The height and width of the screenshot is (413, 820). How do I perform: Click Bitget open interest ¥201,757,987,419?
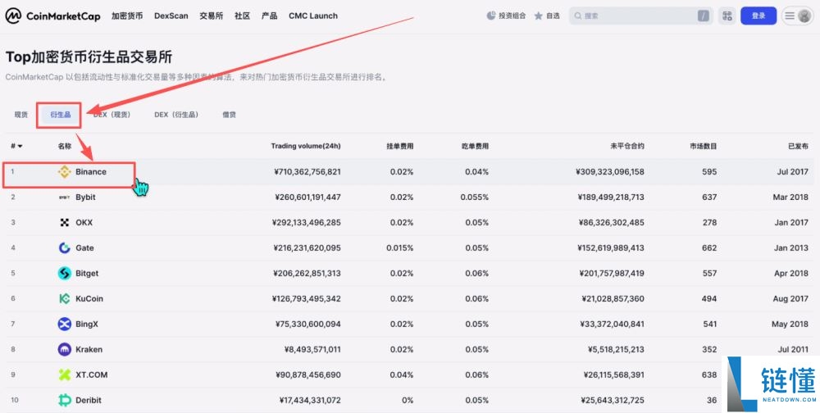click(x=612, y=274)
